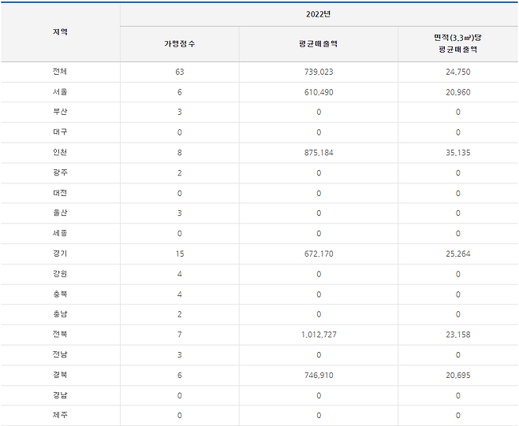
Task: Click the 지역 column header
Action: pyautogui.click(x=60, y=32)
